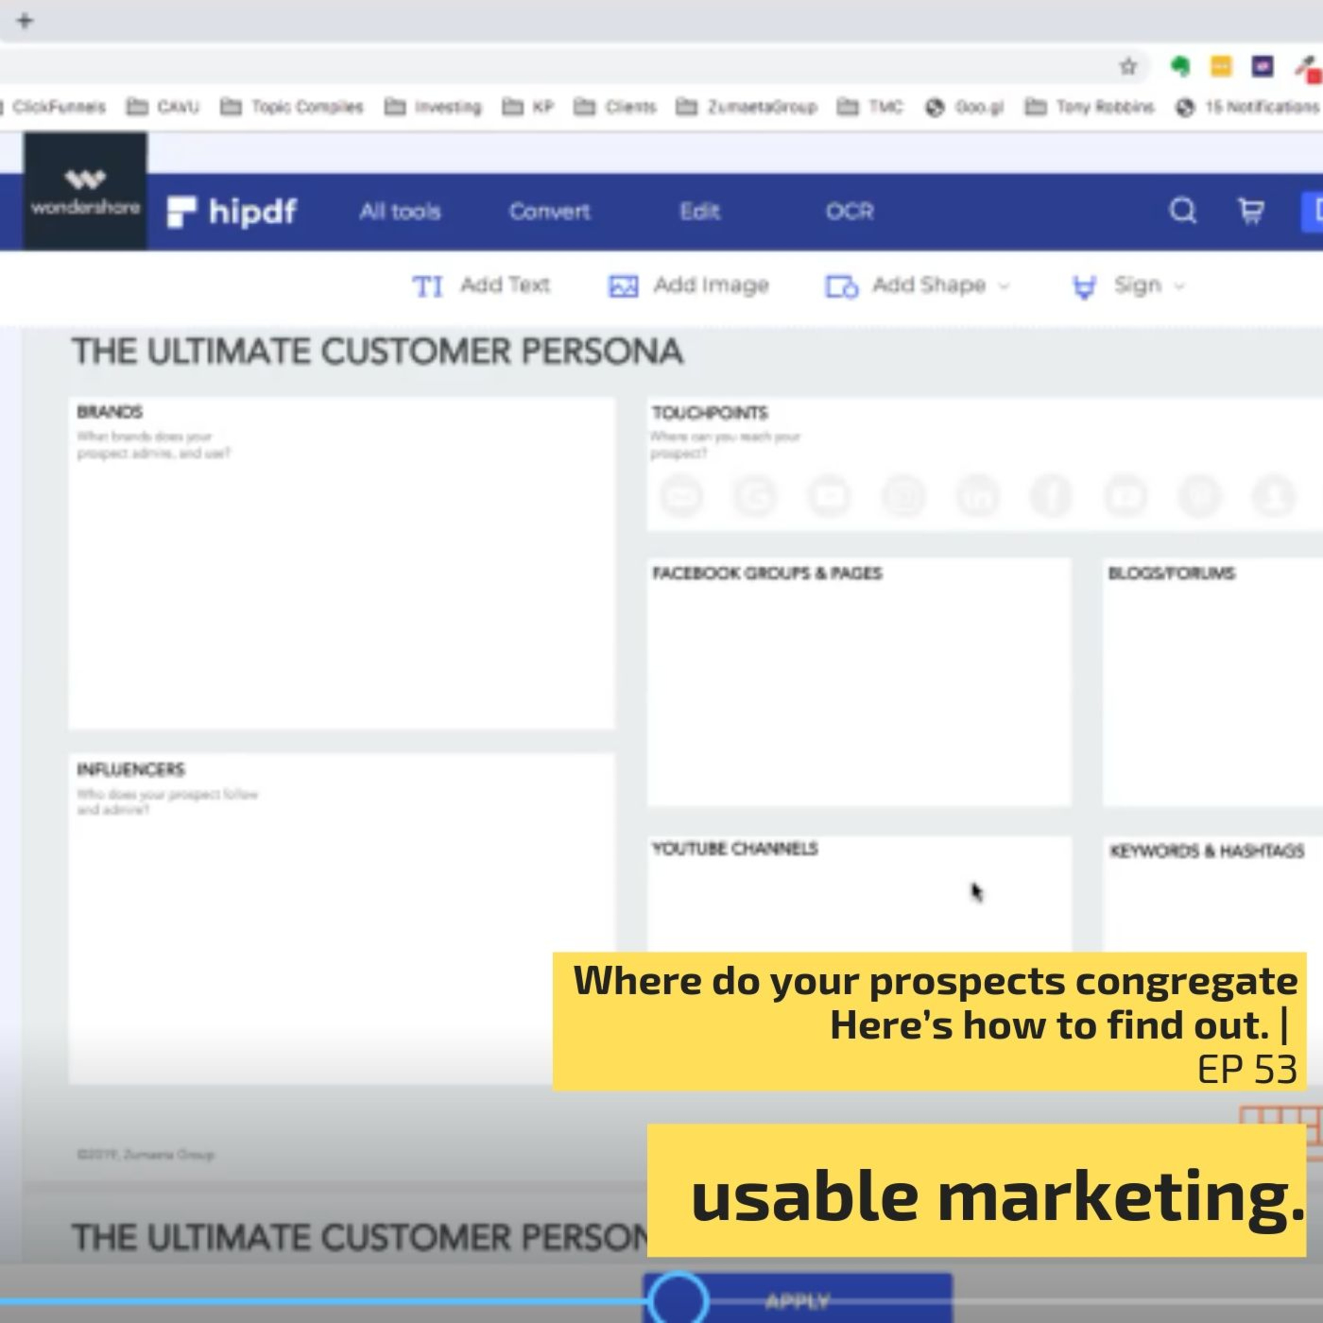Click the Facebook touchpoint icon
This screenshot has height=1323, width=1323.
pos(1051,496)
